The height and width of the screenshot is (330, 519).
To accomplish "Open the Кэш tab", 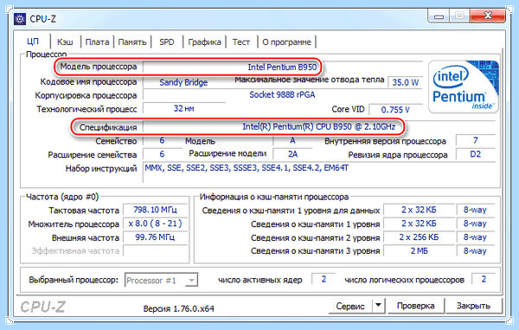I will [65, 42].
